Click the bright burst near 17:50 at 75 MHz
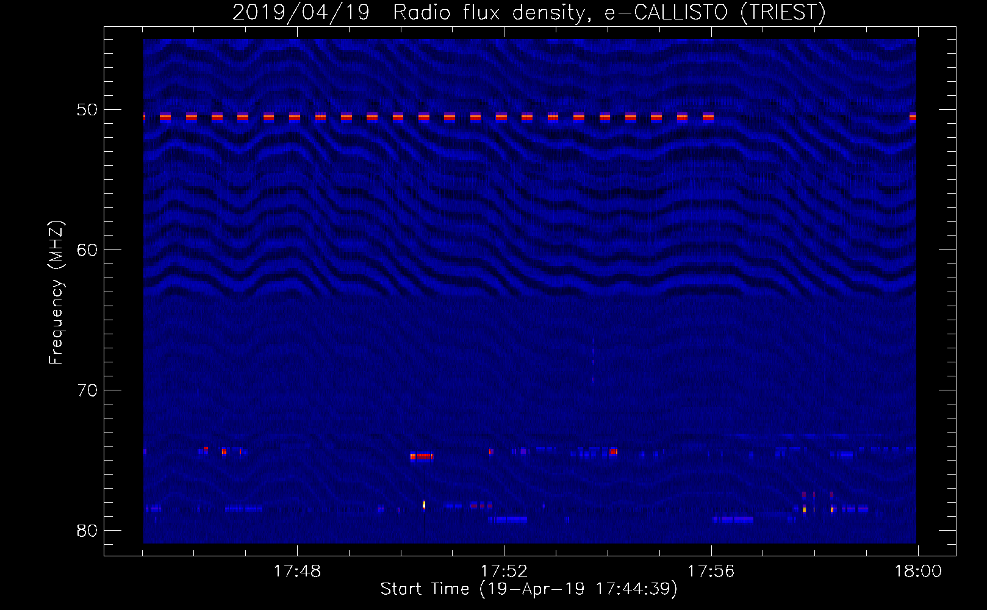This screenshot has height=610, width=987. 422,456
